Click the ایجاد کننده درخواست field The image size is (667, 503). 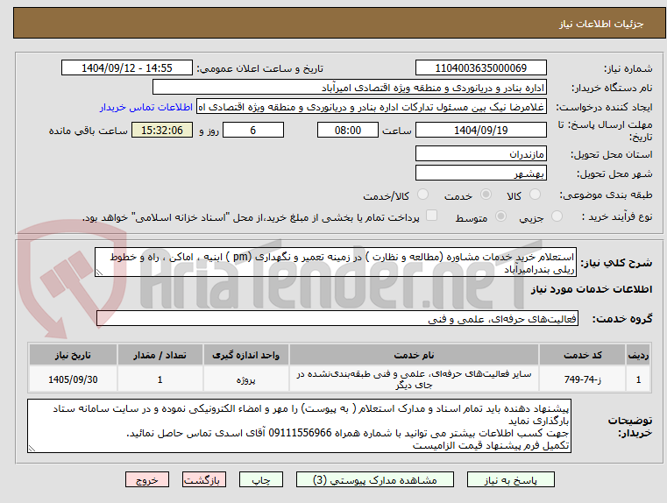point(372,107)
